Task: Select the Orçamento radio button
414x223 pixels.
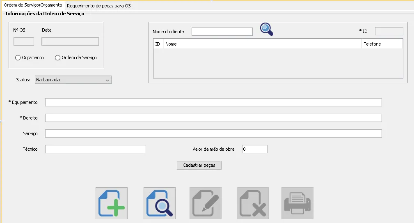Action: coord(18,58)
